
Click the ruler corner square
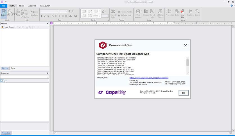tap(51, 23)
